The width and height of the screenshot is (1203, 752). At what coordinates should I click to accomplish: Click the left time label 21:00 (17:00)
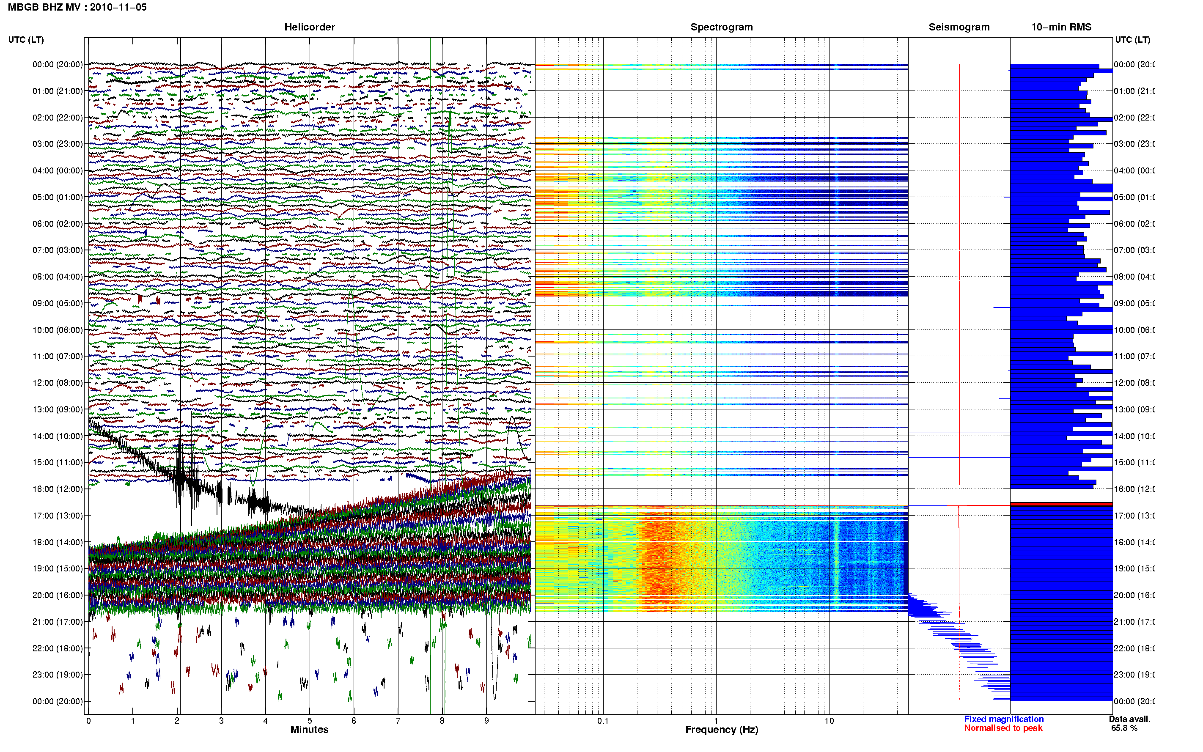(x=58, y=622)
